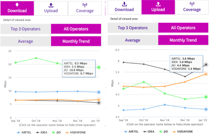
Task: Click the AIRTEL Jan '19 upload data point
Action: [x=206, y=109]
